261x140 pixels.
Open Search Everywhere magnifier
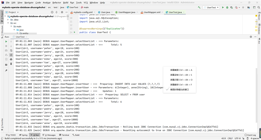pyautogui.click(x=259, y=7)
